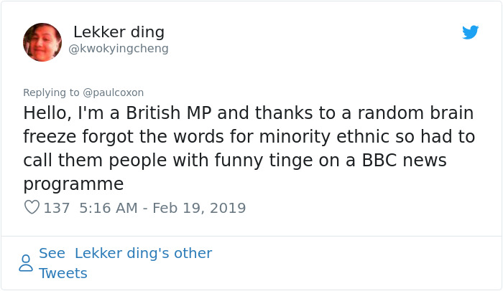Click the person silhouette icon in footer
This screenshot has width=503, height=291.
point(26,263)
